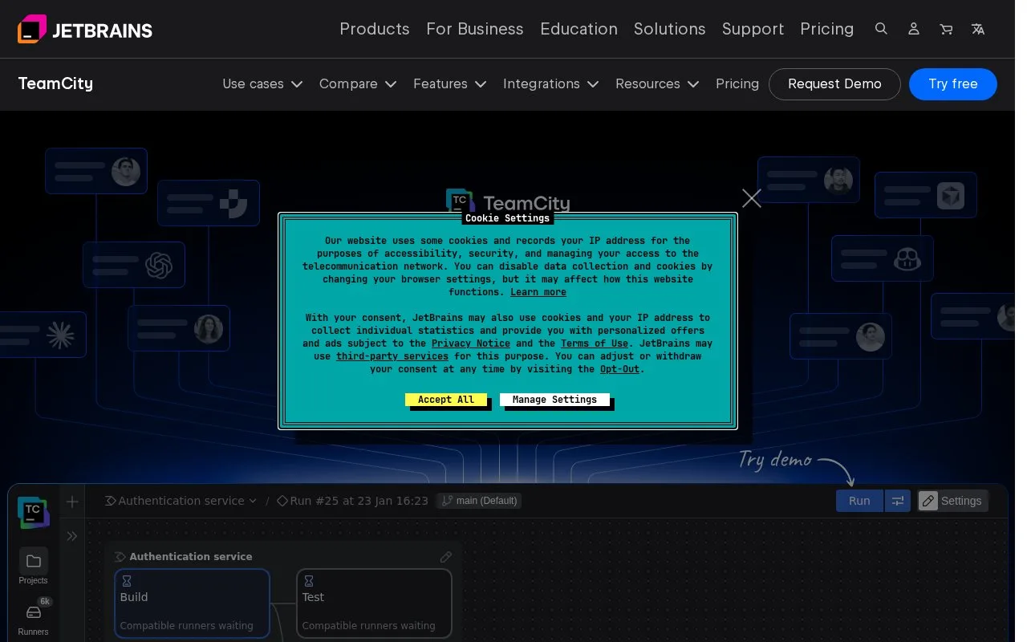1027x642 pixels.
Task: Click Accept All cookies button
Action: (446, 400)
